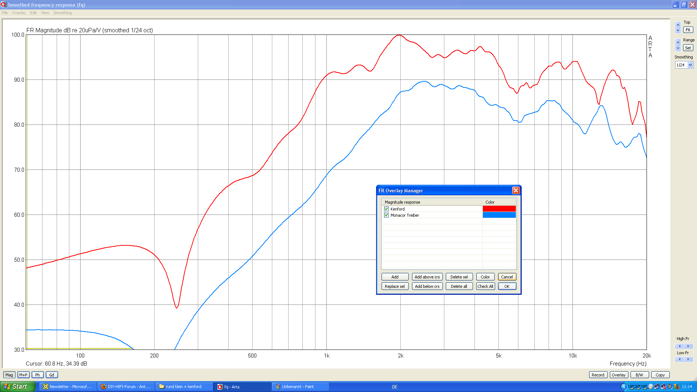Decrease High Fr with left arrow

pos(680,346)
